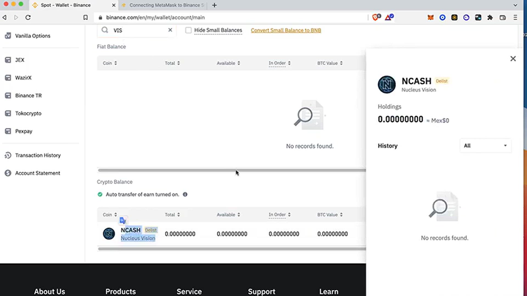Sort Crypto Balance by BTC Value

[330, 215]
